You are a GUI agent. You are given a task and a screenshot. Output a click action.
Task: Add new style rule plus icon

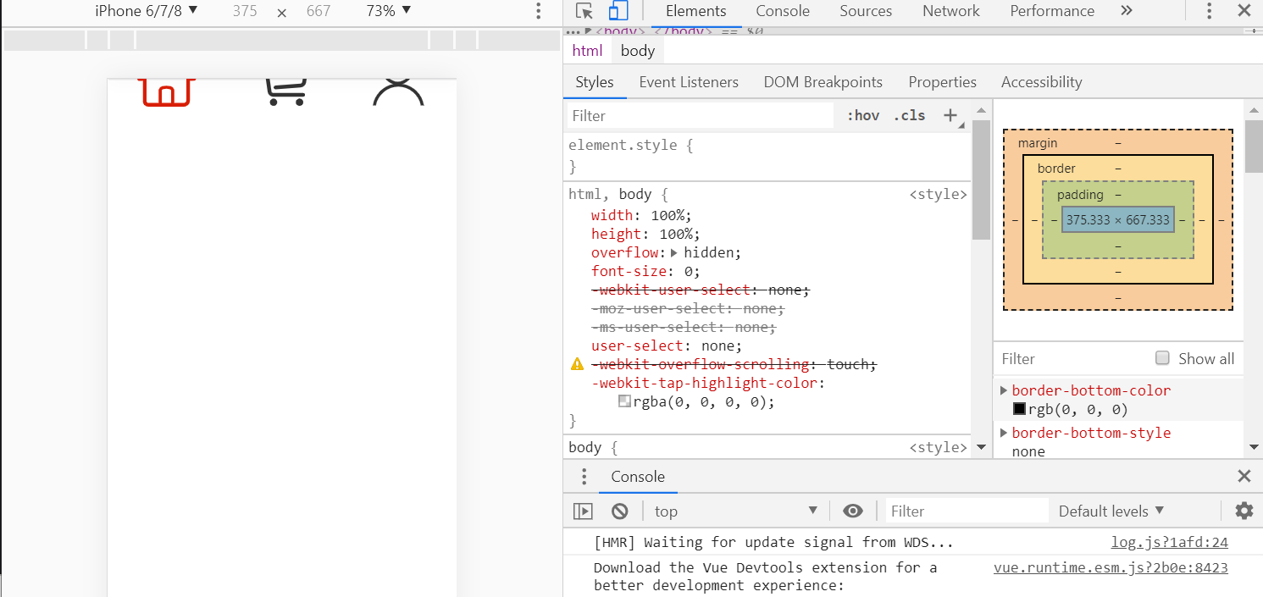[x=951, y=116]
